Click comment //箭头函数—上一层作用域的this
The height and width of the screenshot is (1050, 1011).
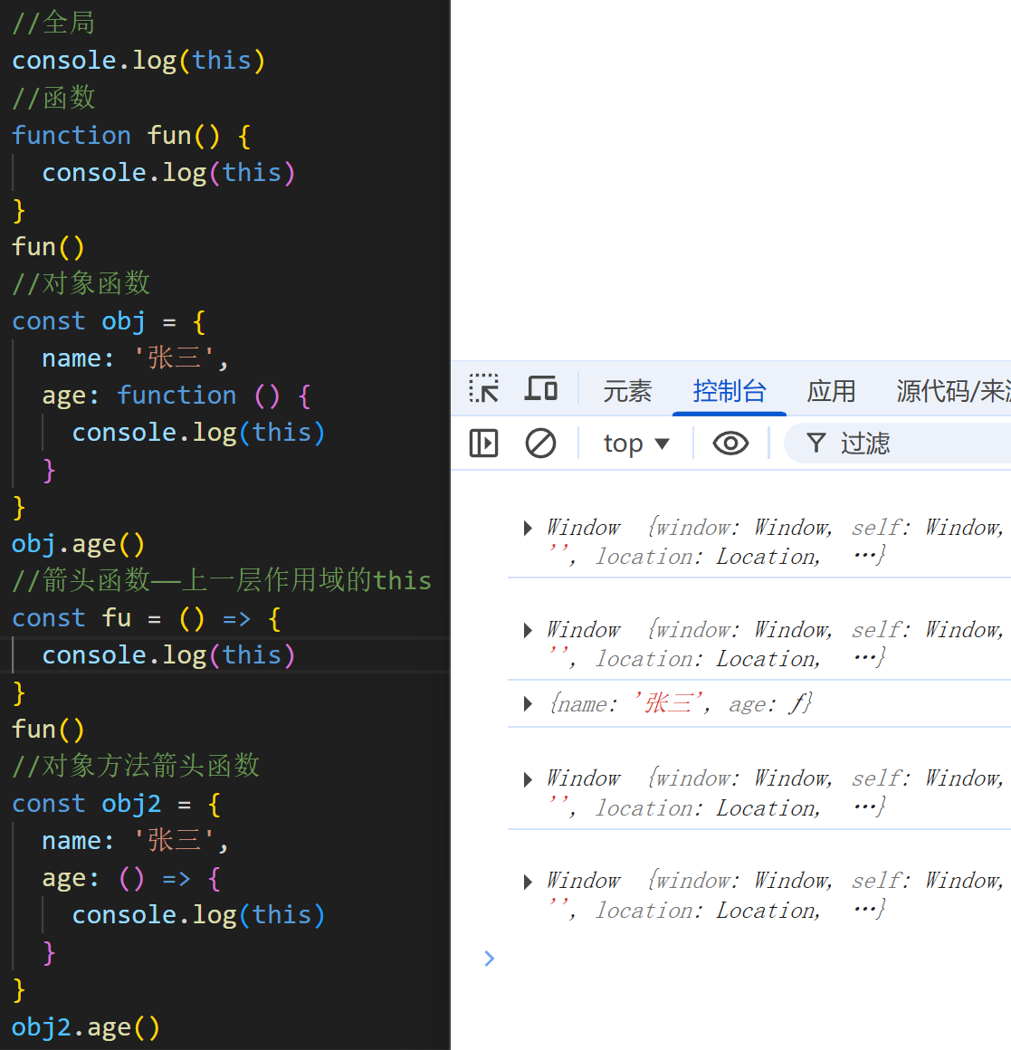pyautogui.click(x=222, y=580)
